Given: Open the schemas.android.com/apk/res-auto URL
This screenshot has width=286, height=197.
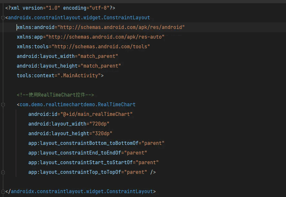Looking at the screenshot, I should tap(105, 37).
